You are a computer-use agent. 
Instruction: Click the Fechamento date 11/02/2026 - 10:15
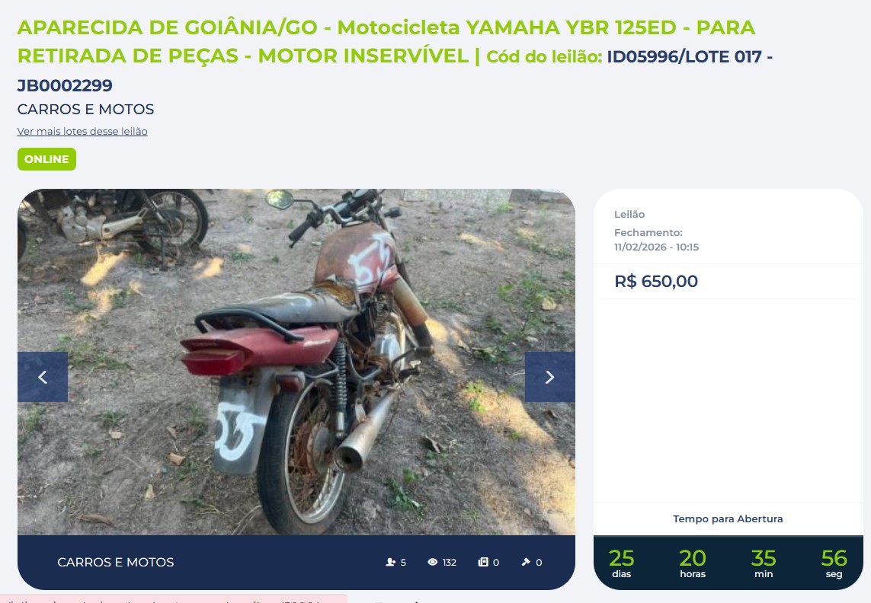click(657, 247)
